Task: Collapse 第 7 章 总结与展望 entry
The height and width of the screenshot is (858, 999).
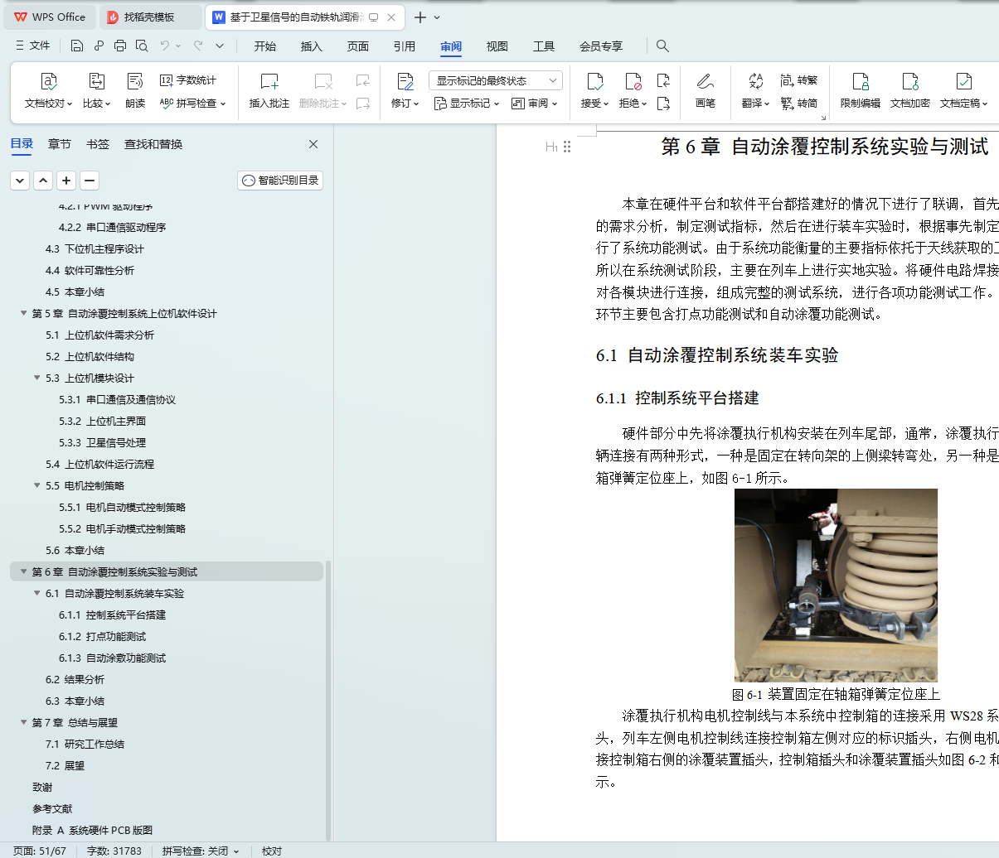Action: click(x=23, y=722)
